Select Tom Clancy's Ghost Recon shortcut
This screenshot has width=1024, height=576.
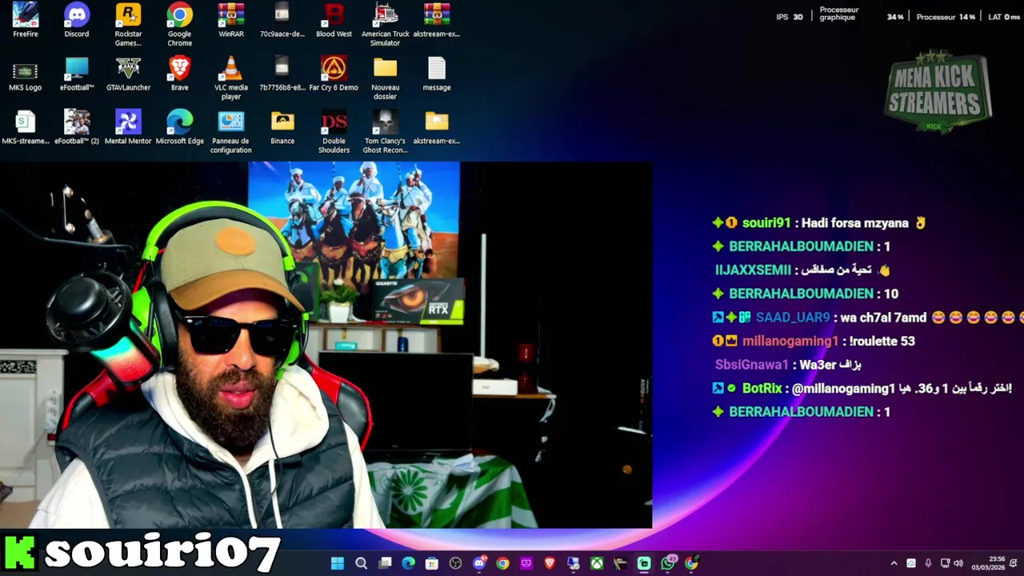click(x=385, y=131)
